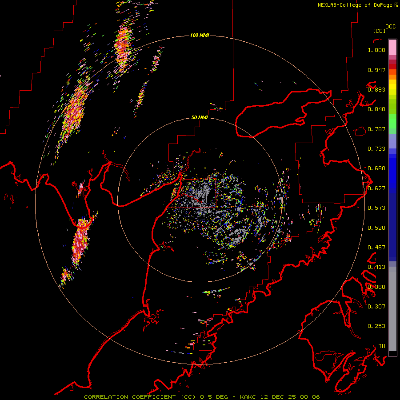This screenshot has width=400, height=400.
Task: Click the CORRELATION COEFFICIENT (CC) title text
Action: [x=140, y=397]
